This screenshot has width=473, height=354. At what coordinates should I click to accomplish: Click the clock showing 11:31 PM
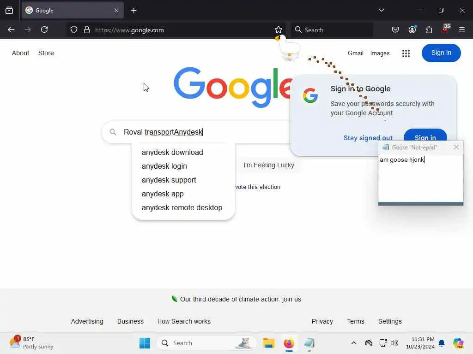420,343
